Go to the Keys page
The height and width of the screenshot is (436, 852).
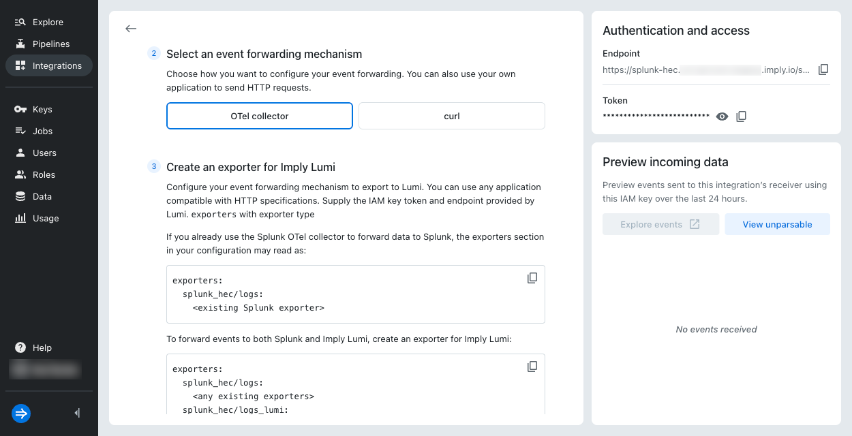[x=48, y=109]
